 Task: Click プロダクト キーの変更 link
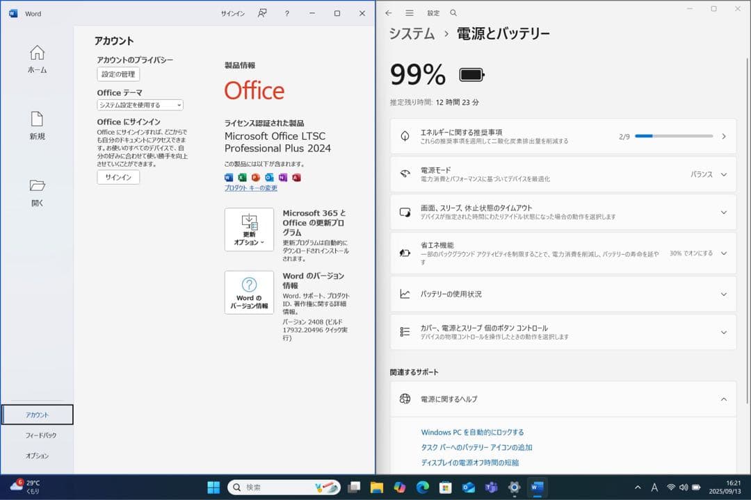251,188
